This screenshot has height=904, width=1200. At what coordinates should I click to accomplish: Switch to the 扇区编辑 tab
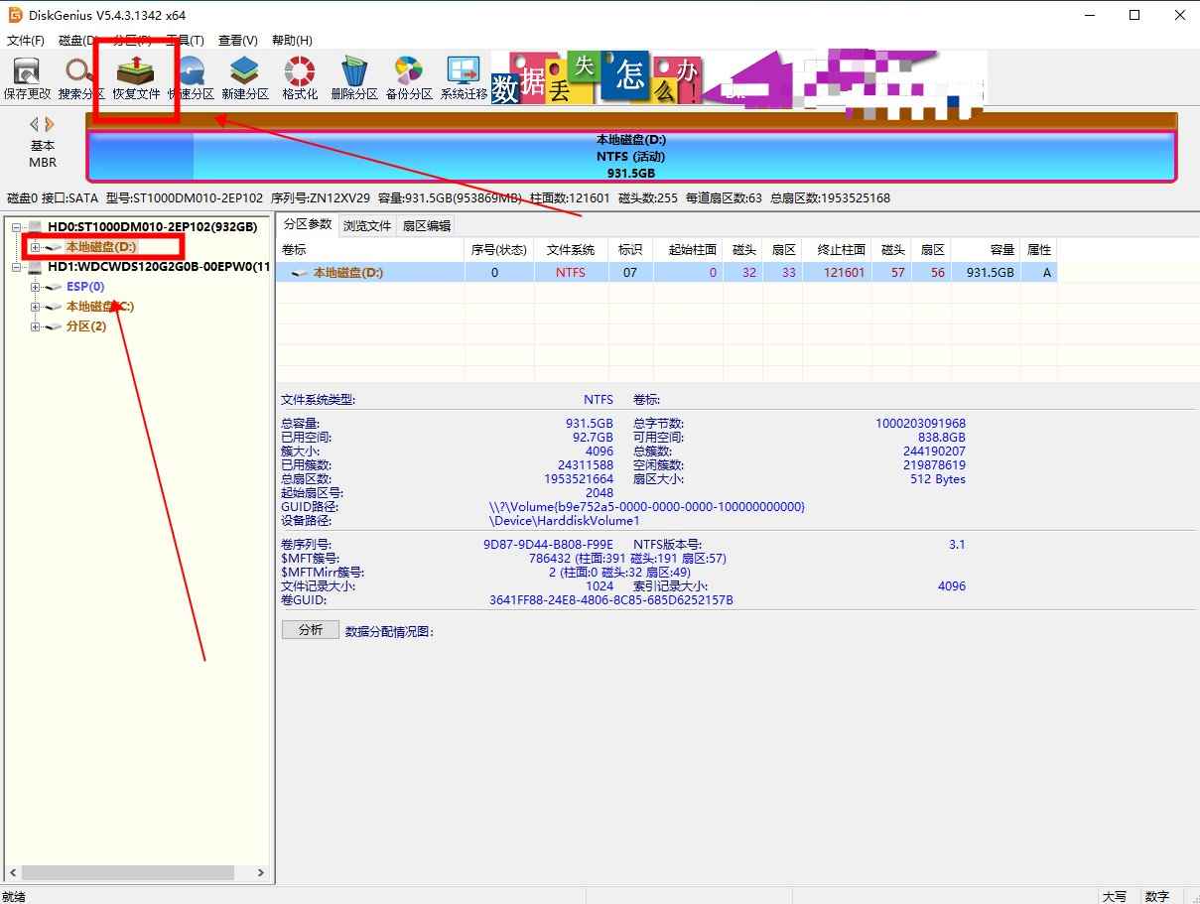click(426, 225)
